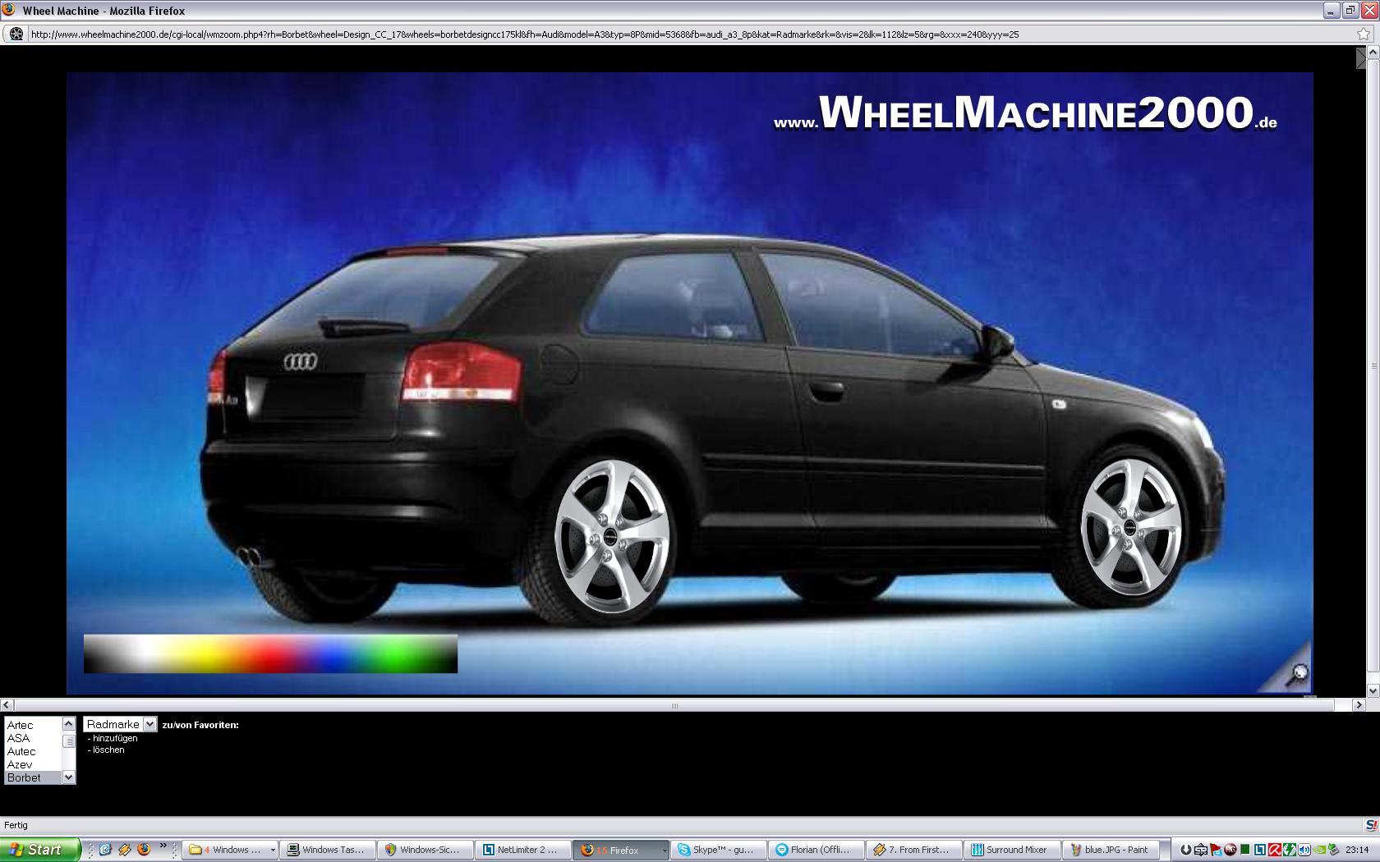
Task: Pick red in the color gradient bar
Action: pyautogui.click(x=263, y=654)
